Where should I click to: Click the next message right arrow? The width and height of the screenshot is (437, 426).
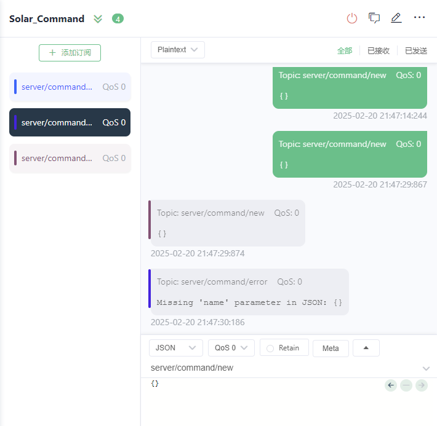click(422, 385)
